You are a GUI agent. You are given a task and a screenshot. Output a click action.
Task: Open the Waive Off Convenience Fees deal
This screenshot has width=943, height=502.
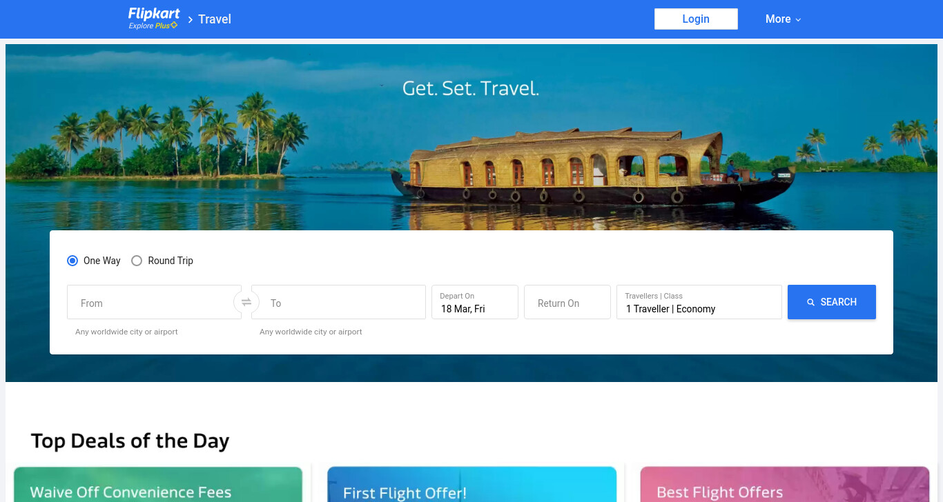point(158,485)
